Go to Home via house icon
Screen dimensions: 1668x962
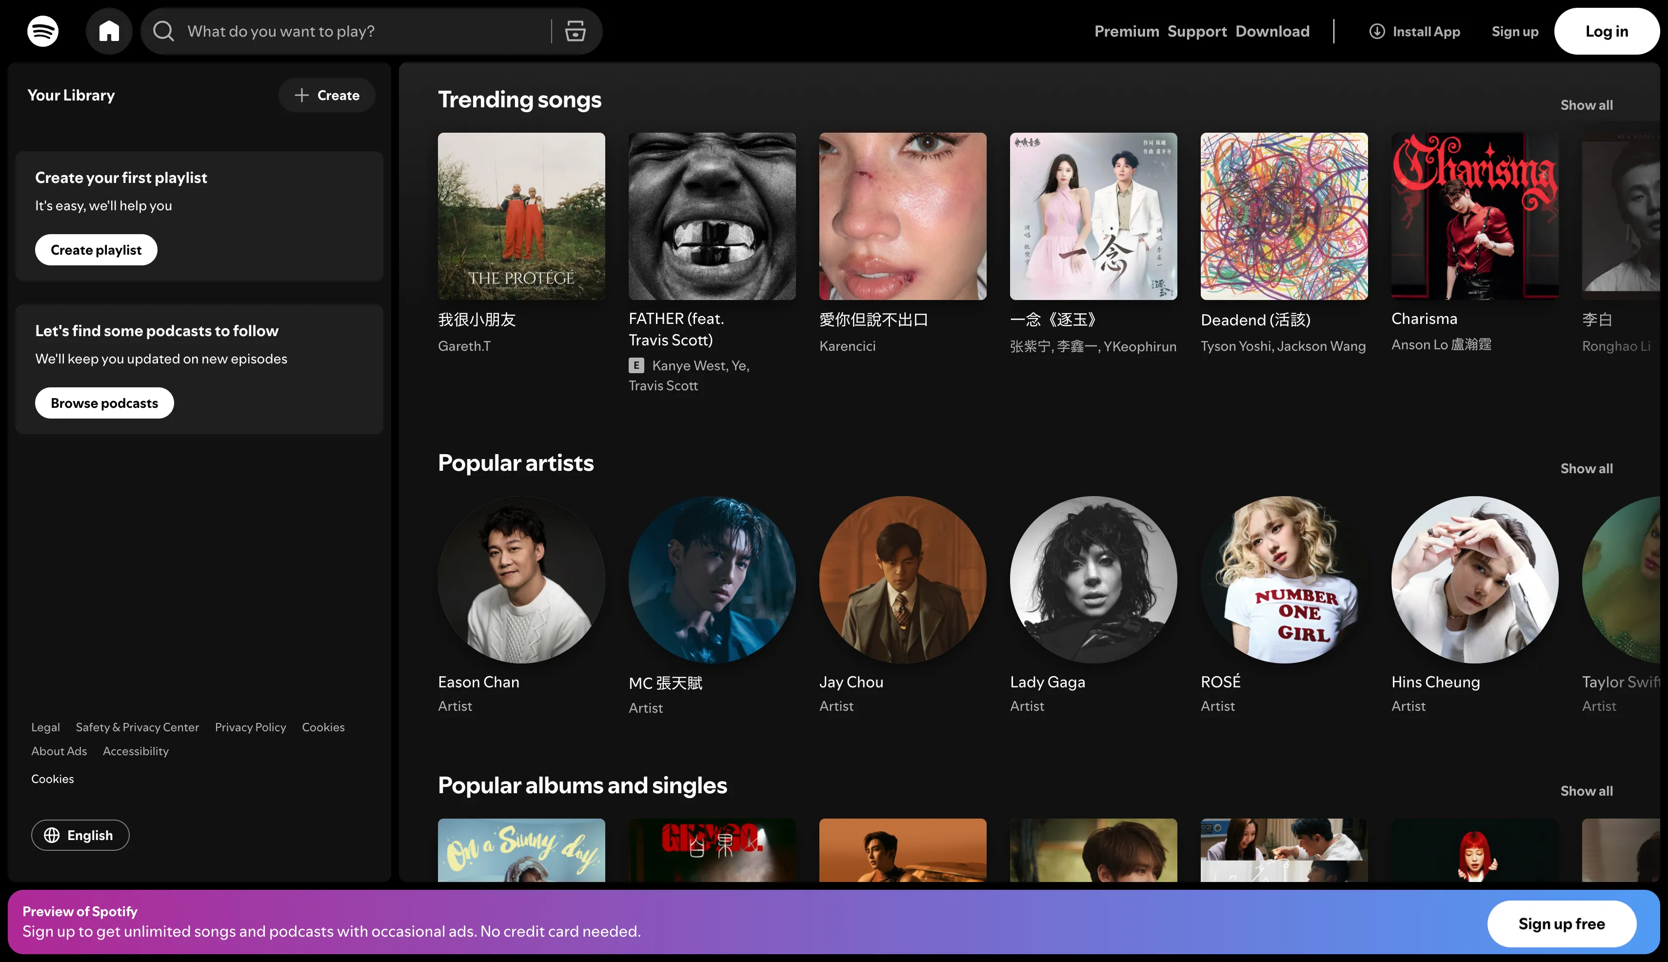click(109, 31)
